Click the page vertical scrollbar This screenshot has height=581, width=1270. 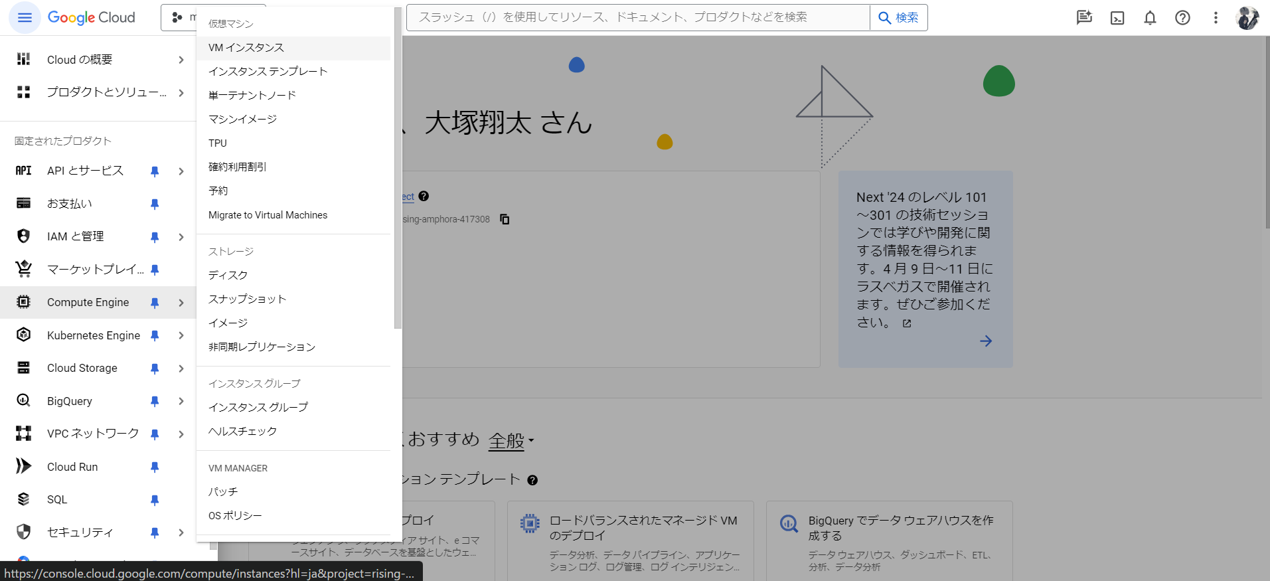[1267, 133]
